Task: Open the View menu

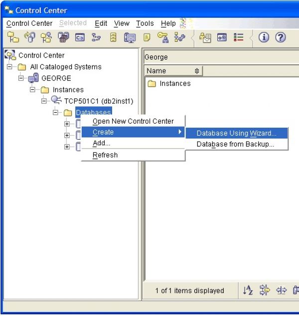Action: tap(122, 23)
